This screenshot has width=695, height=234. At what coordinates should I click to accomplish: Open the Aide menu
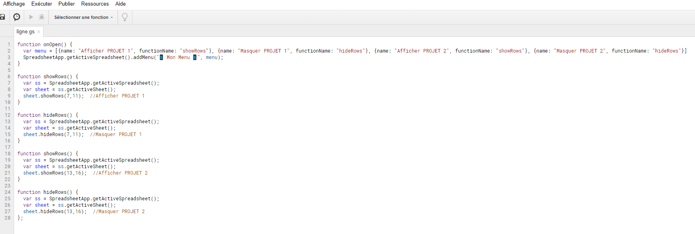(120, 4)
